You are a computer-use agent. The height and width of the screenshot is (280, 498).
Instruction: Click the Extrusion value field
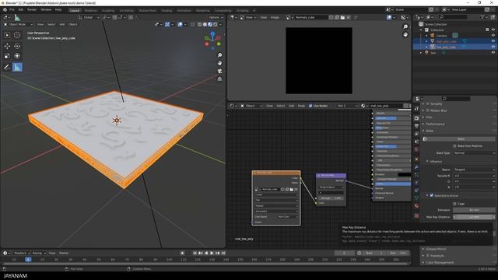(x=474, y=210)
